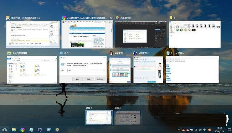Toggle the 中 input method indicator
Viewport: 232px width, 133px height.
(204, 130)
